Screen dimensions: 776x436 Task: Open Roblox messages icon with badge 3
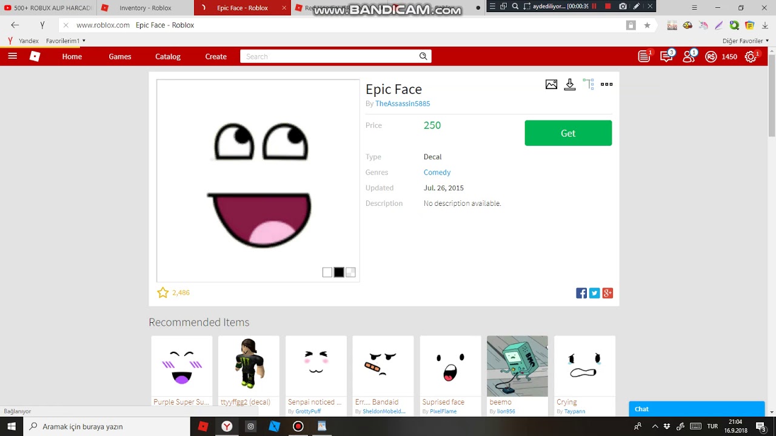point(666,56)
